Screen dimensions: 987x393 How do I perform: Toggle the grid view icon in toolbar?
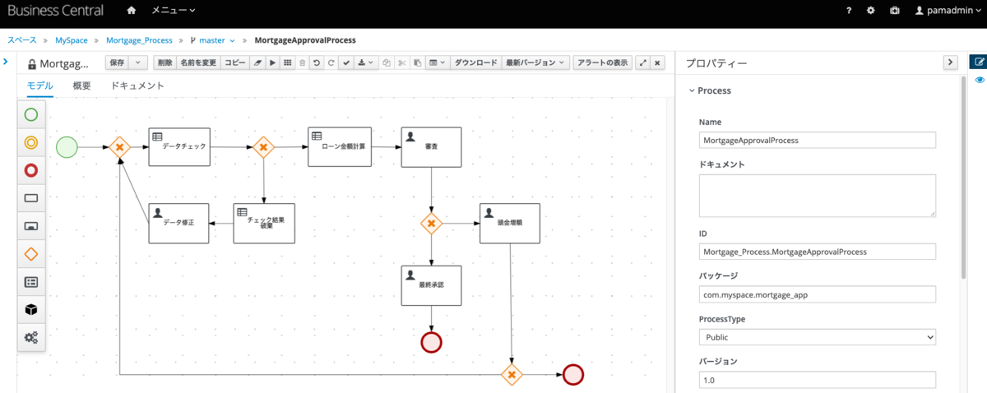tap(287, 62)
